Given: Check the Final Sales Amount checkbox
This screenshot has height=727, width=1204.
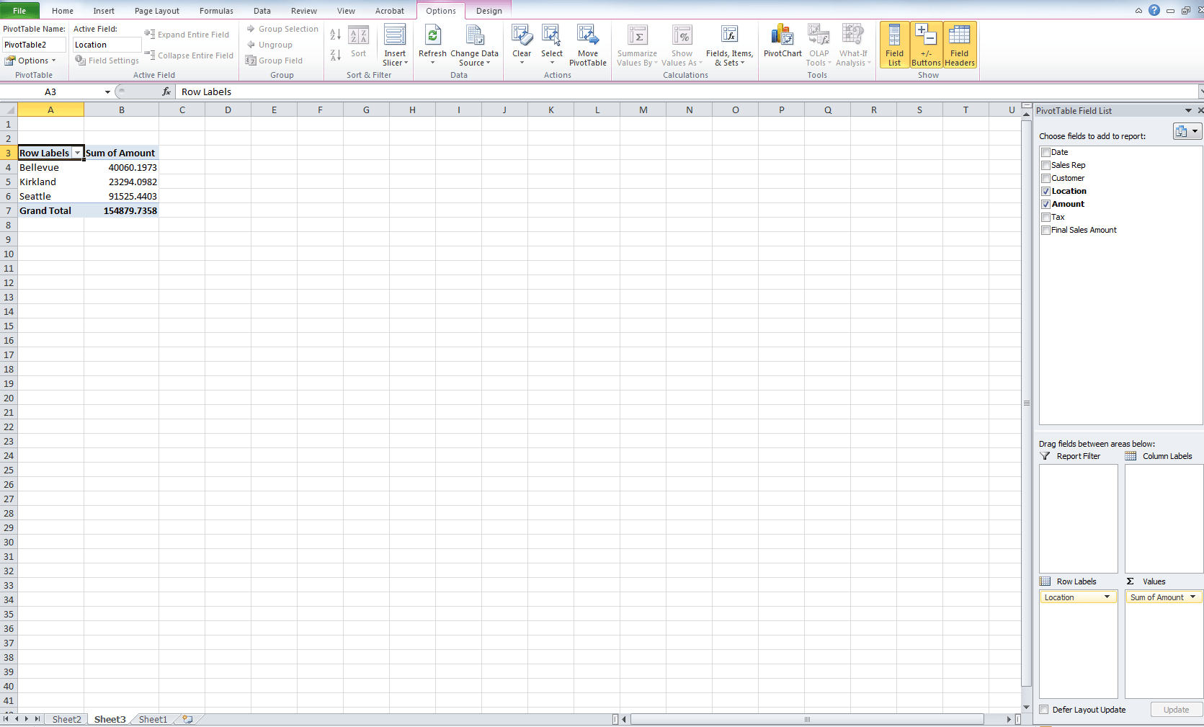Looking at the screenshot, I should click(1045, 231).
